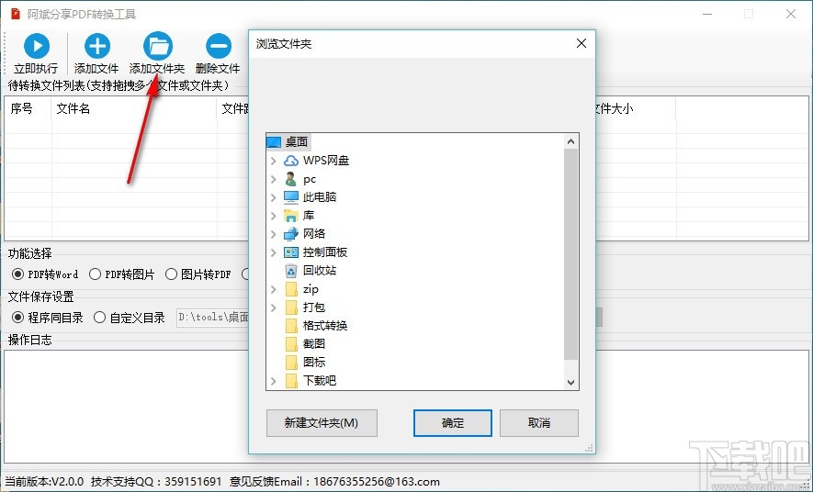Close the 浏览文件夹 dialog
The image size is (813, 492).
tap(582, 43)
